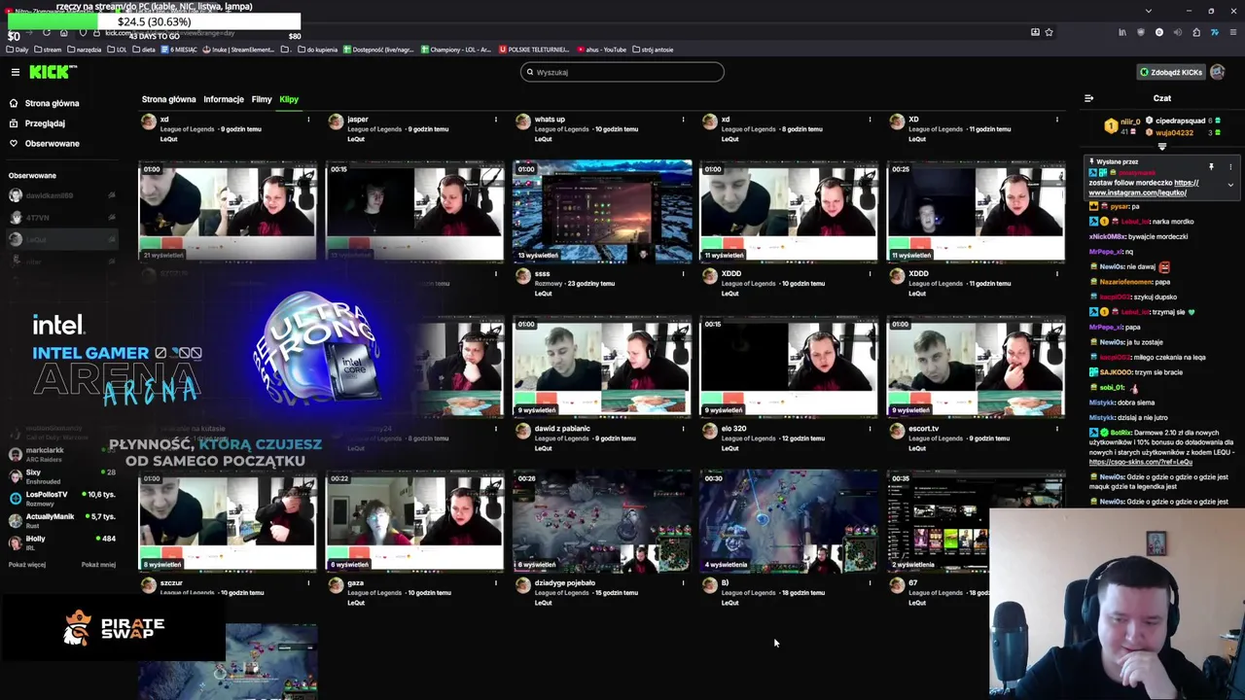Expand the pinned message with the chevron
Image resolution: width=1245 pixels, height=700 pixels.
pyautogui.click(x=1230, y=185)
